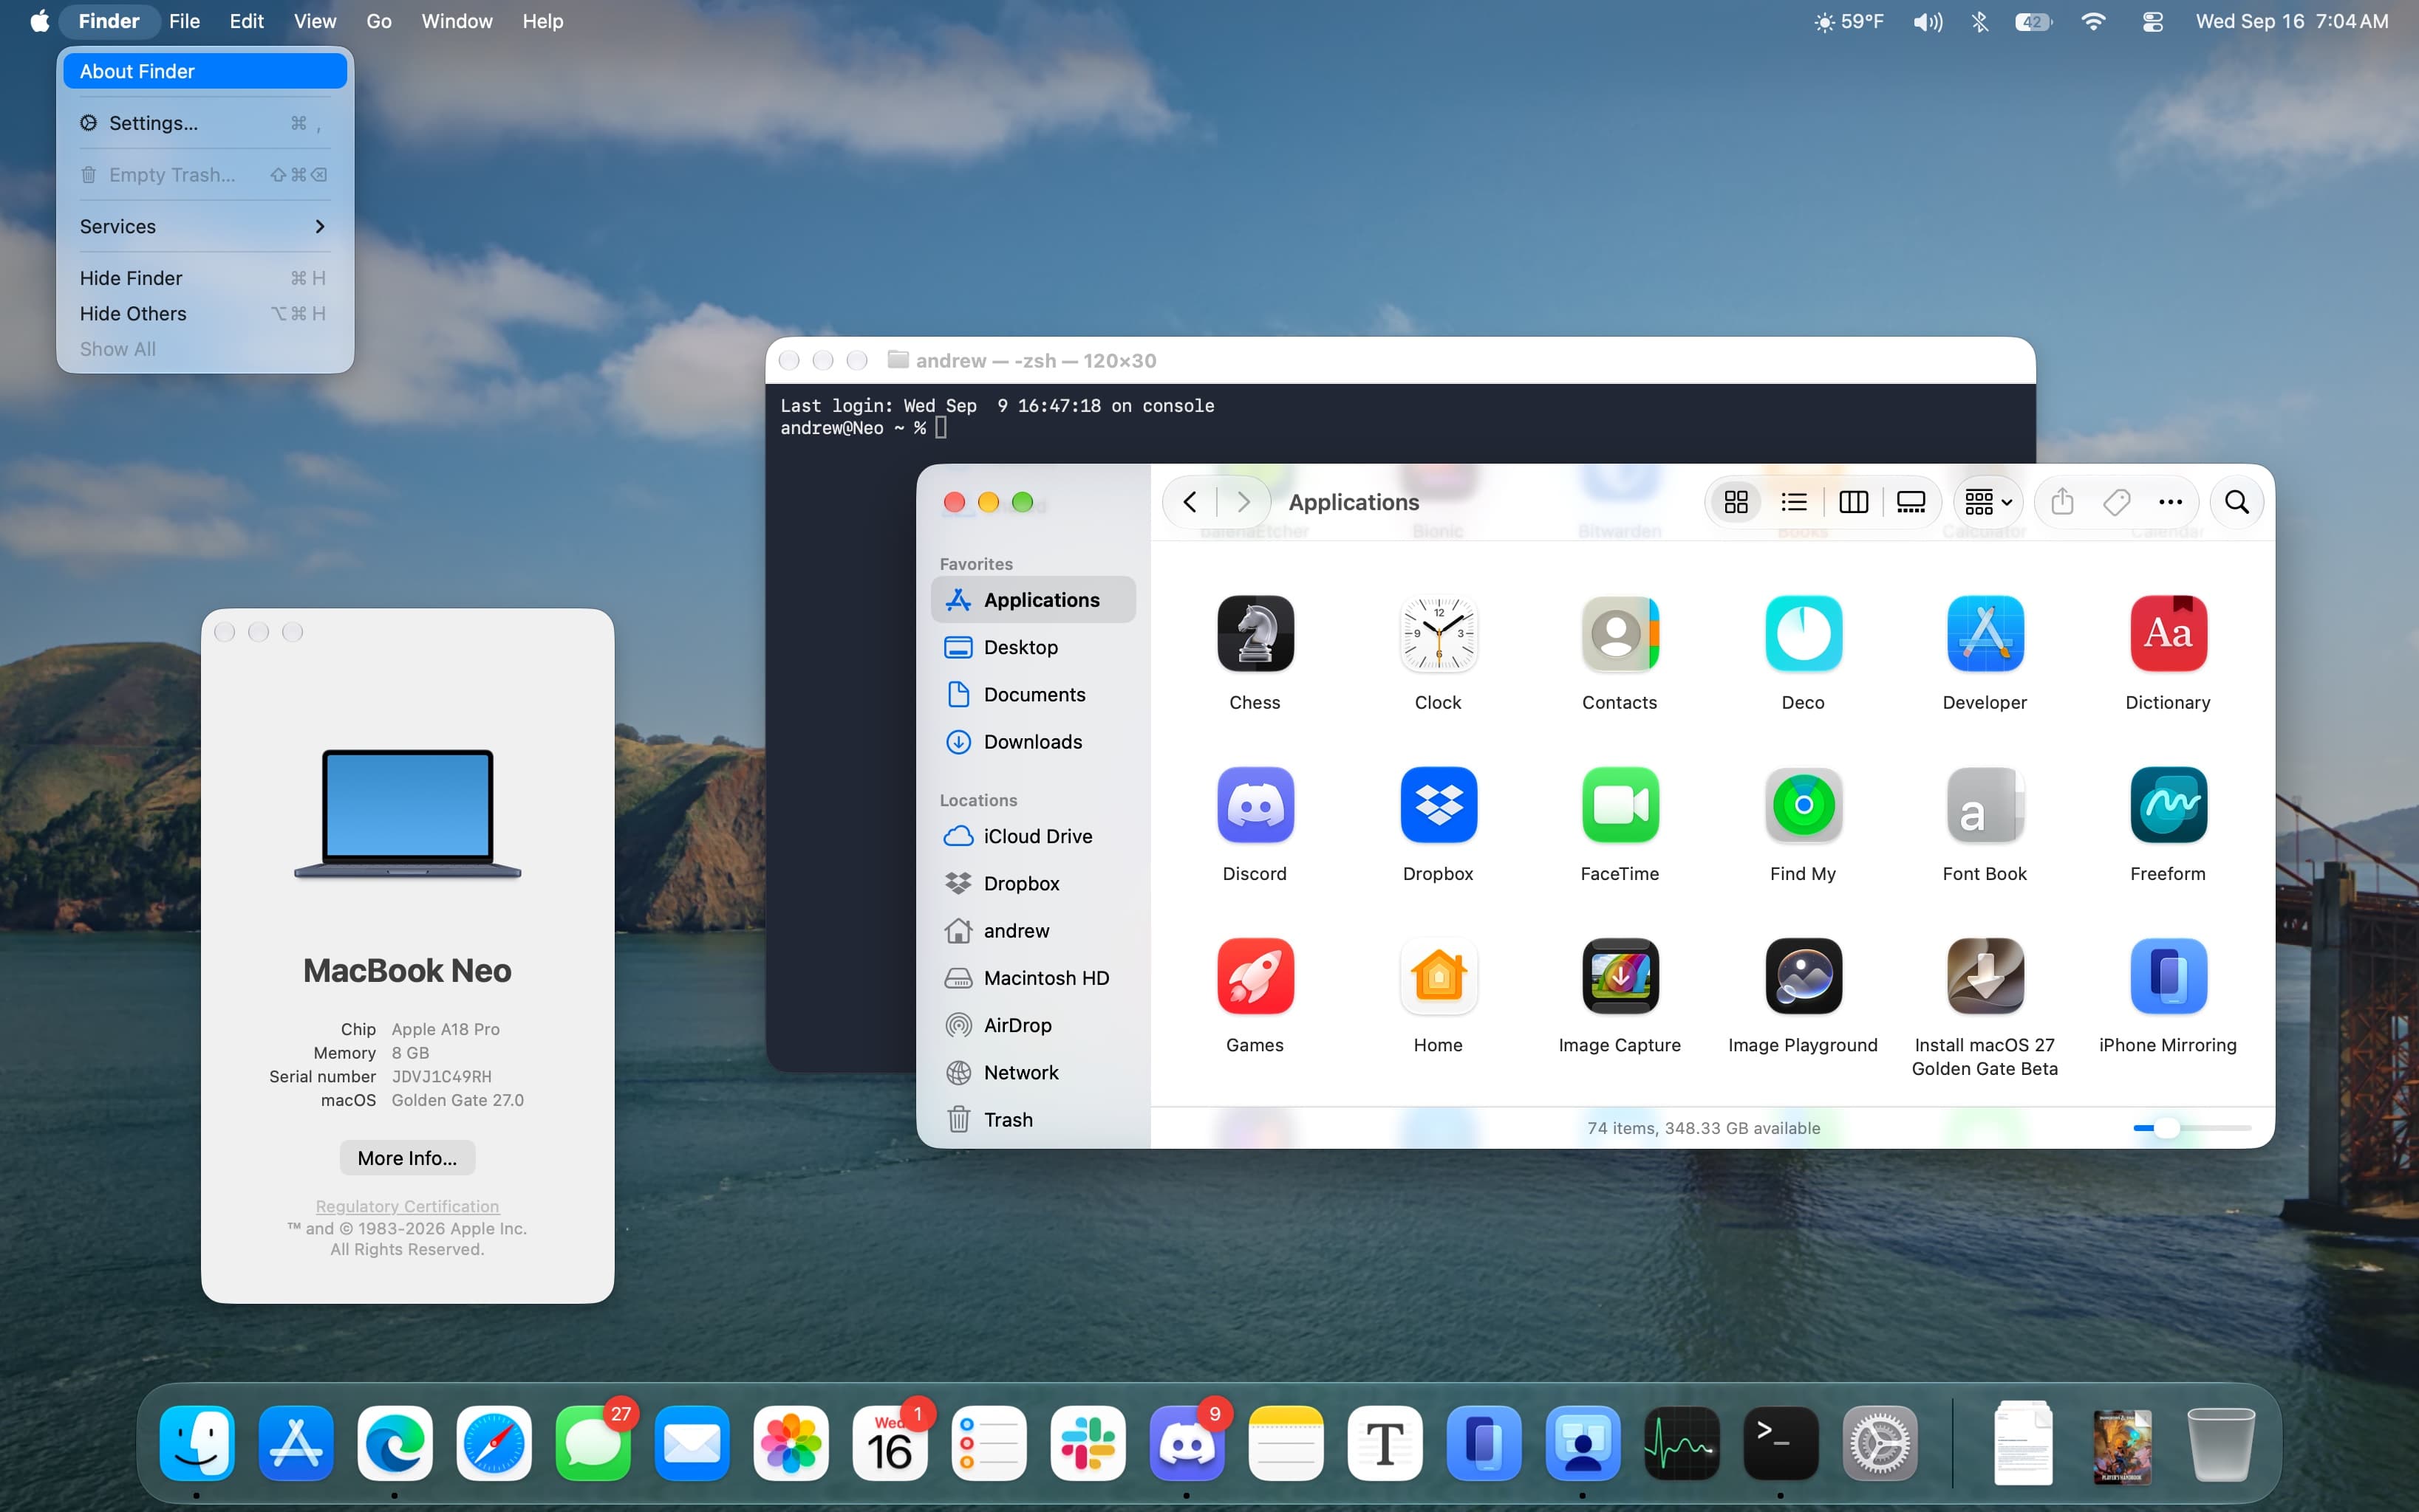2419x1512 pixels.
Task: Open Safari from the Dock
Action: point(494,1444)
